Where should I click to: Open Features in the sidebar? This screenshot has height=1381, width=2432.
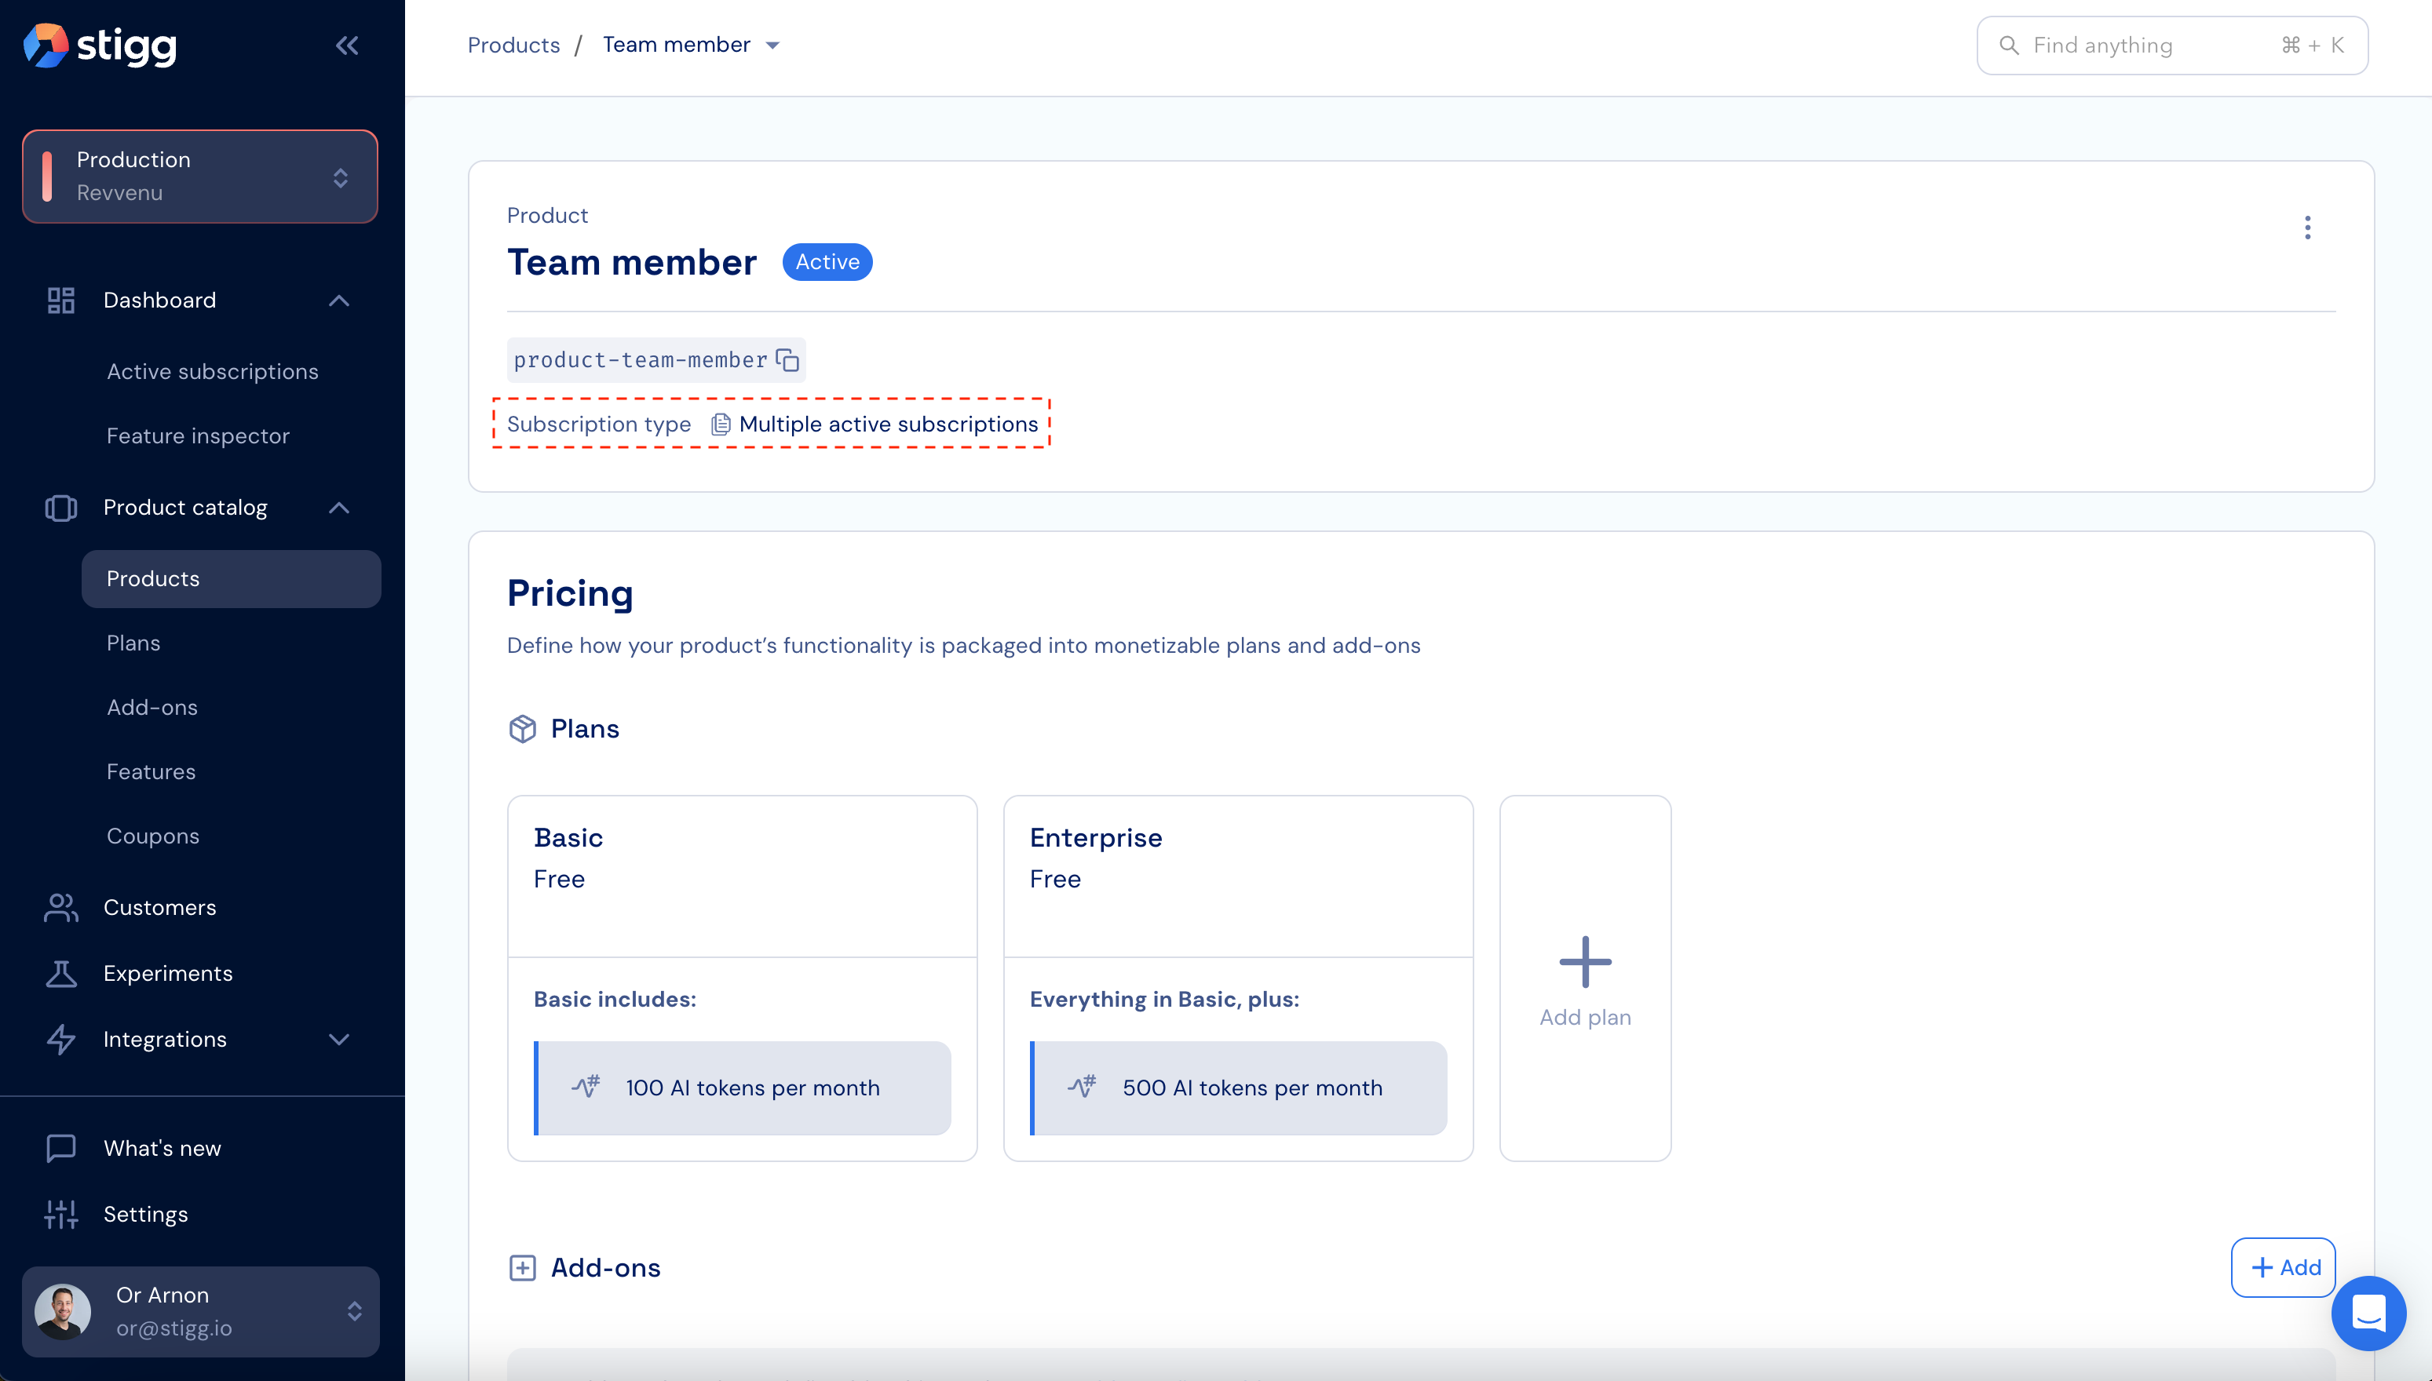(151, 772)
